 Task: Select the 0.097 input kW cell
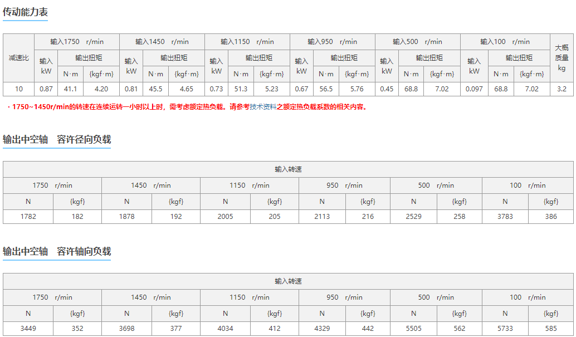point(474,89)
